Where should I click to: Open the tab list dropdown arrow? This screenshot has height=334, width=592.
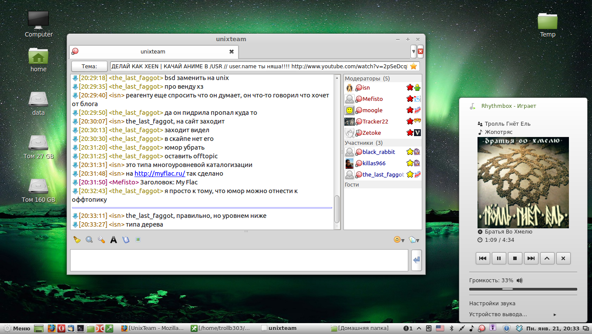[x=414, y=51]
